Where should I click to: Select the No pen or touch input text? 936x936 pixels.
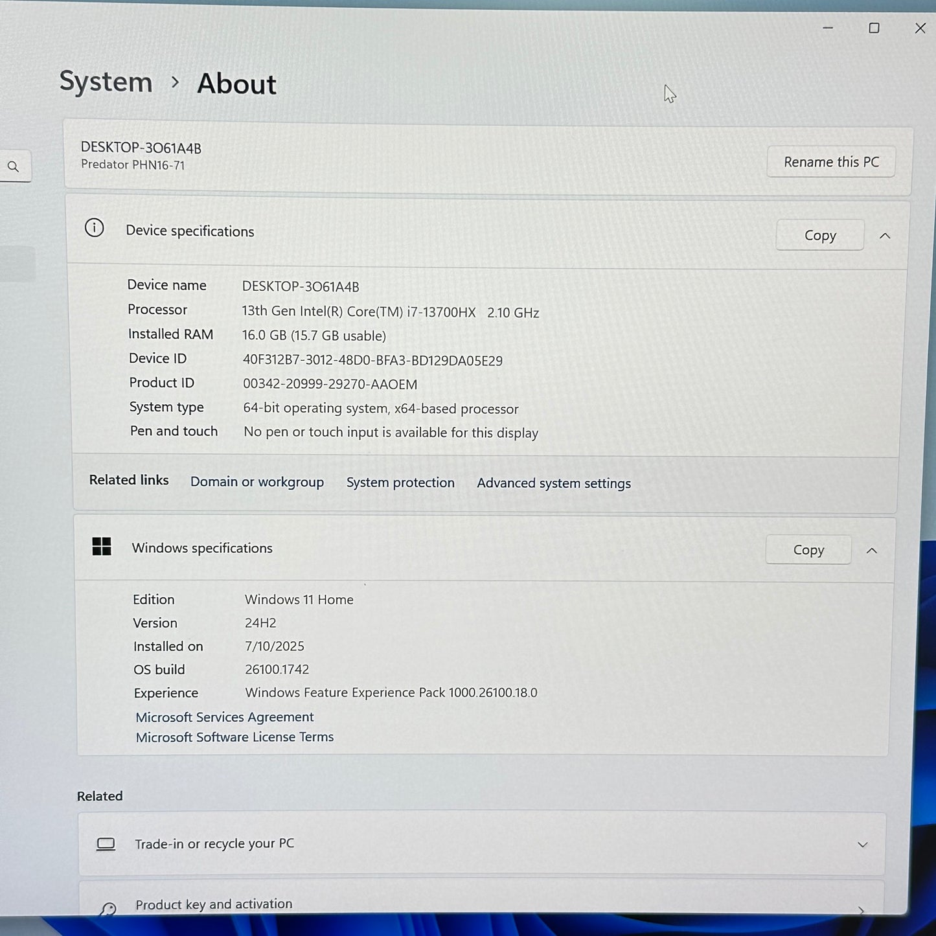[x=391, y=433]
